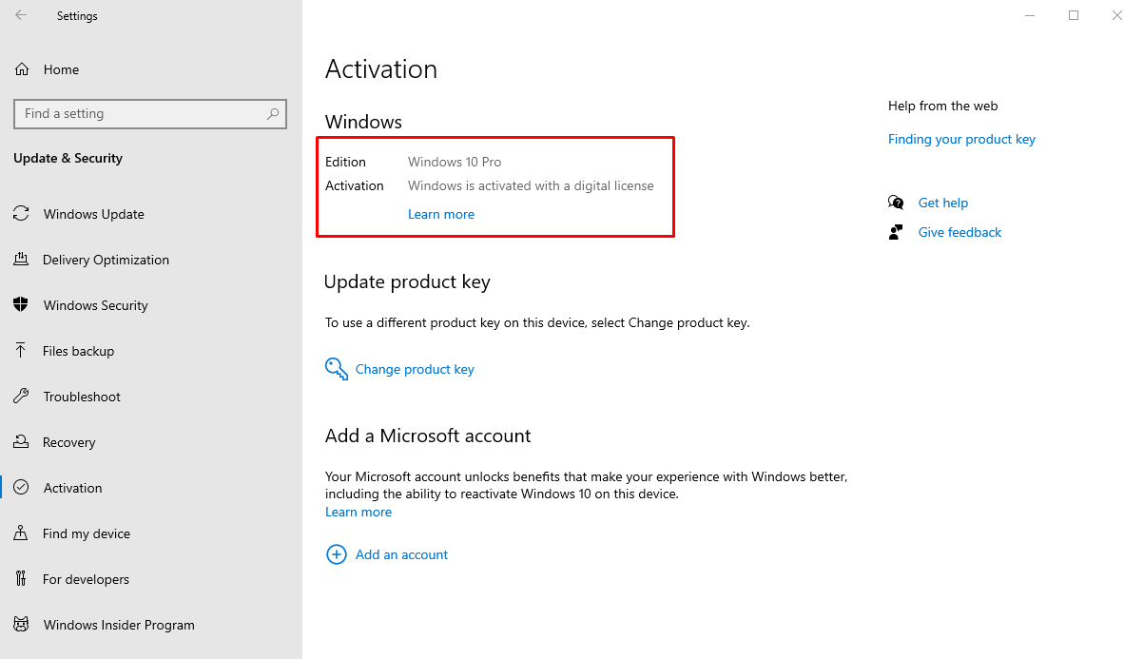Click the Find my device icon
Screen dimensions: 1124x659
coord(22,533)
